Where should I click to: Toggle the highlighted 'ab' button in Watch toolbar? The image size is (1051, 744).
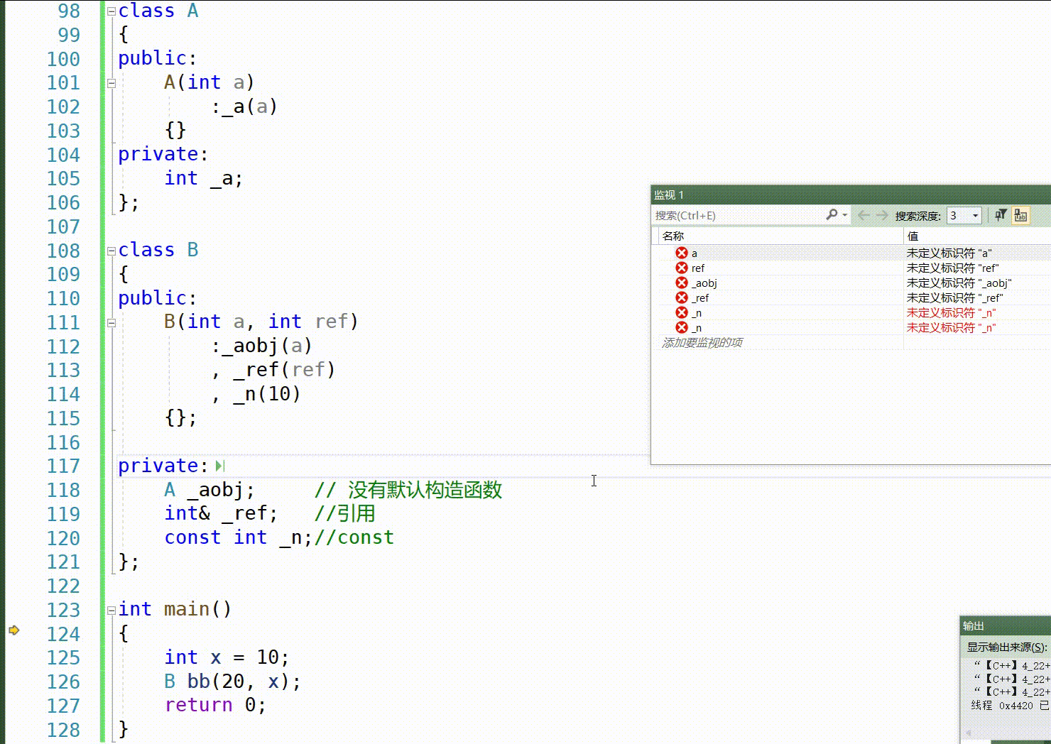tap(1020, 215)
